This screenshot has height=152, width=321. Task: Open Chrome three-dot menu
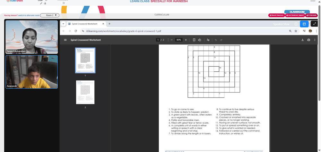(317, 31)
